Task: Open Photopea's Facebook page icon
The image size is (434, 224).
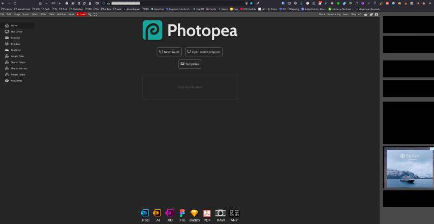Action: pyautogui.click(x=377, y=14)
